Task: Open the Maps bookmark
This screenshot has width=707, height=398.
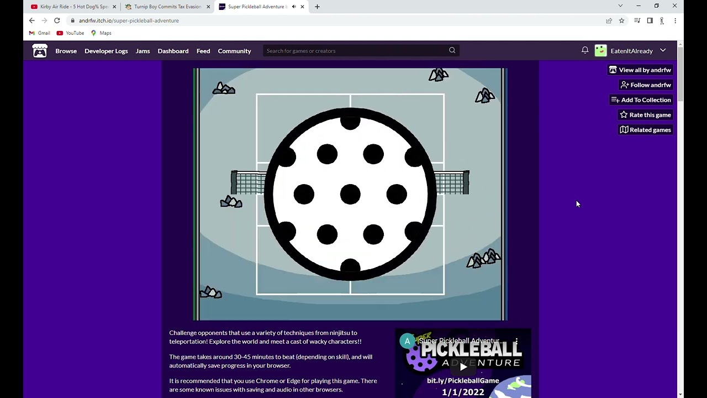Action: pyautogui.click(x=101, y=33)
